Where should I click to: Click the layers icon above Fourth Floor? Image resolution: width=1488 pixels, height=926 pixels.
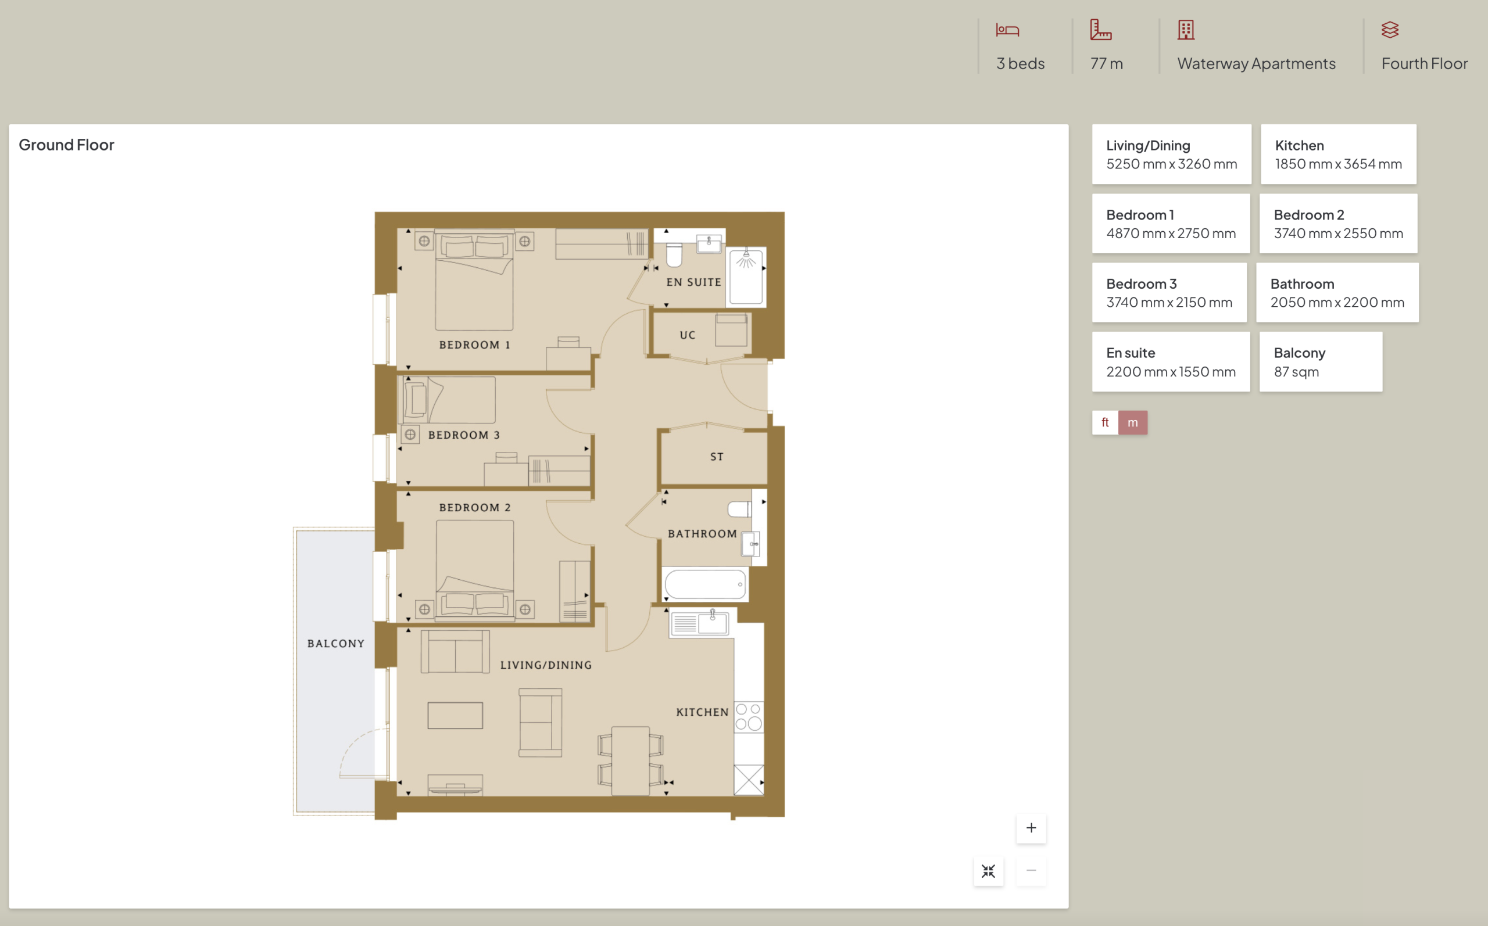click(x=1390, y=30)
